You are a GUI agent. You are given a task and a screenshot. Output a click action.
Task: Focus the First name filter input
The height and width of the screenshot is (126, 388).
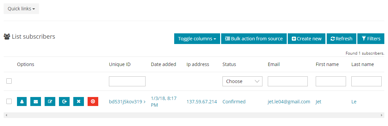pos(331,81)
